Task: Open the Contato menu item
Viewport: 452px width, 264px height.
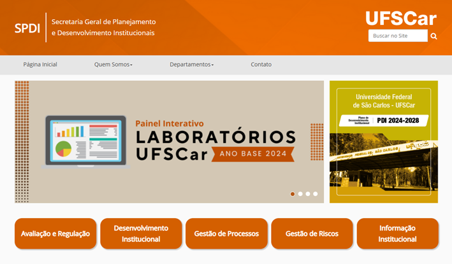Action: click(x=261, y=64)
